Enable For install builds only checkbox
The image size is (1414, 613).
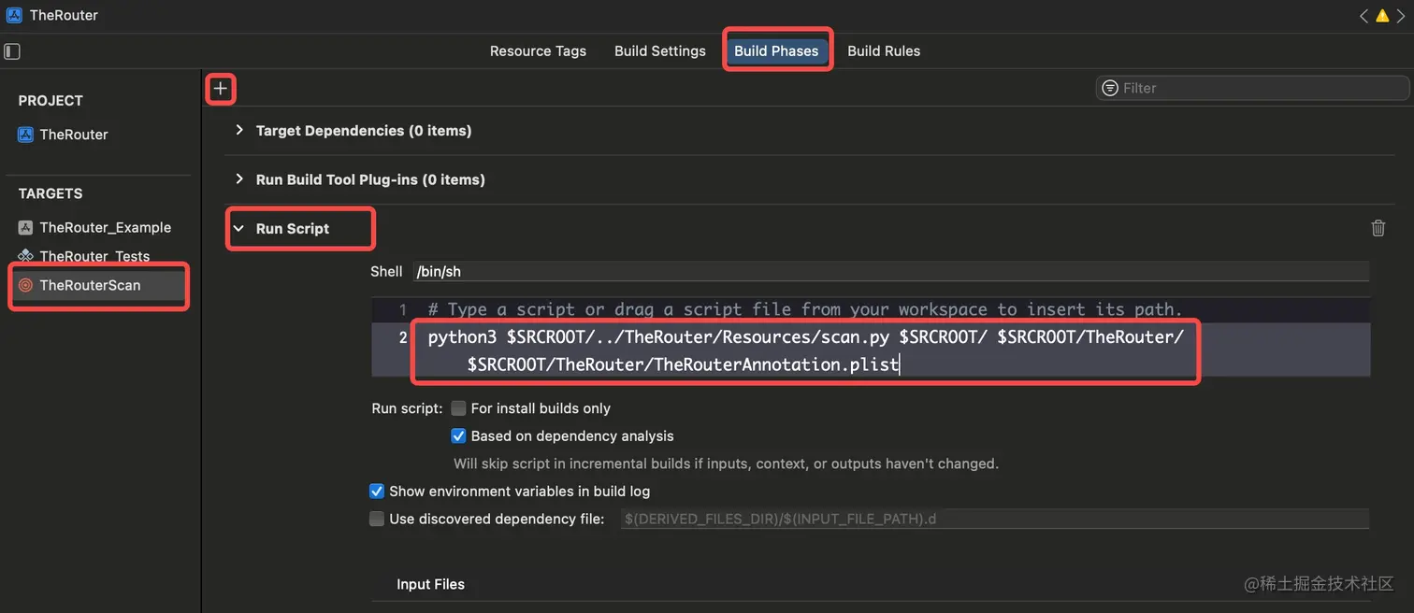pos(458,408)
